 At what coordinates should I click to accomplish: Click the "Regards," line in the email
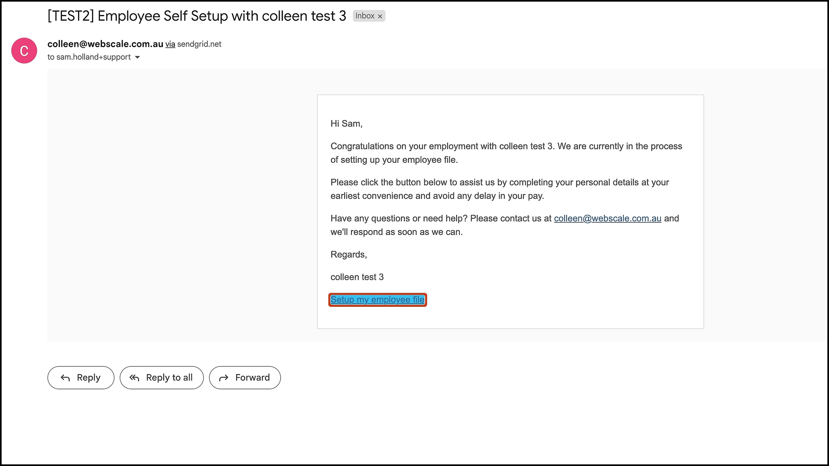coord(349,255)
